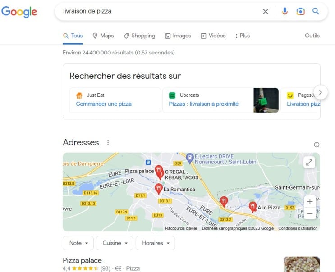Zoom in on the map with plus
Screen dimensions: 335x272
tap(310, 201)
